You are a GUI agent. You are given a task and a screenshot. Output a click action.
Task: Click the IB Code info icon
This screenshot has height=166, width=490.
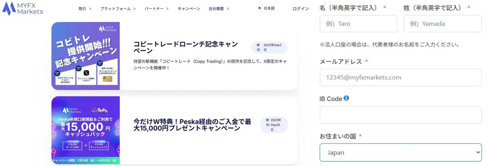tap(346, 98)
